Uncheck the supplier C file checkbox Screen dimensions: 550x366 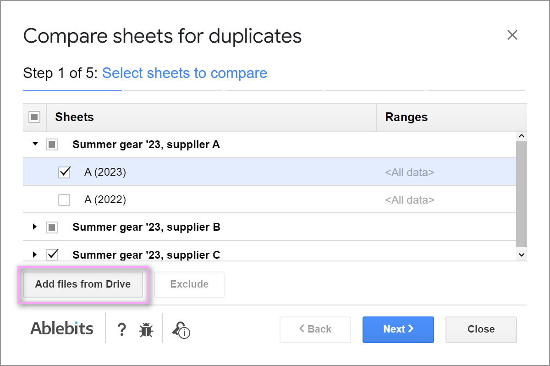click(52, 255)
